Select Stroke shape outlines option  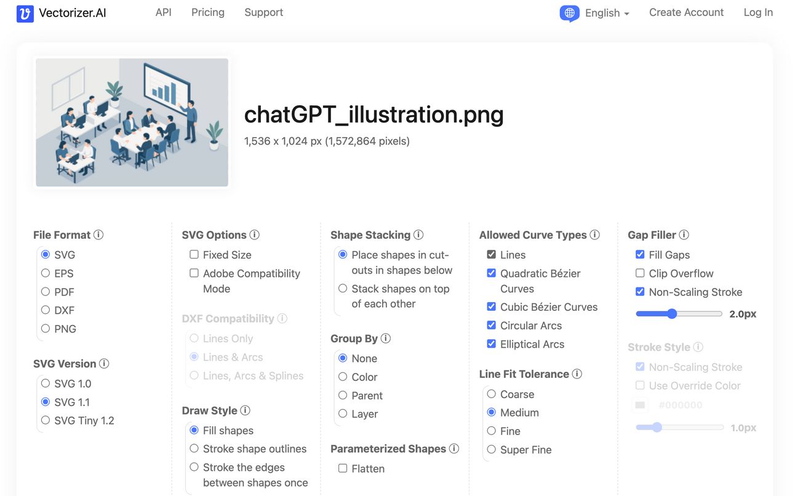point(194,448)
